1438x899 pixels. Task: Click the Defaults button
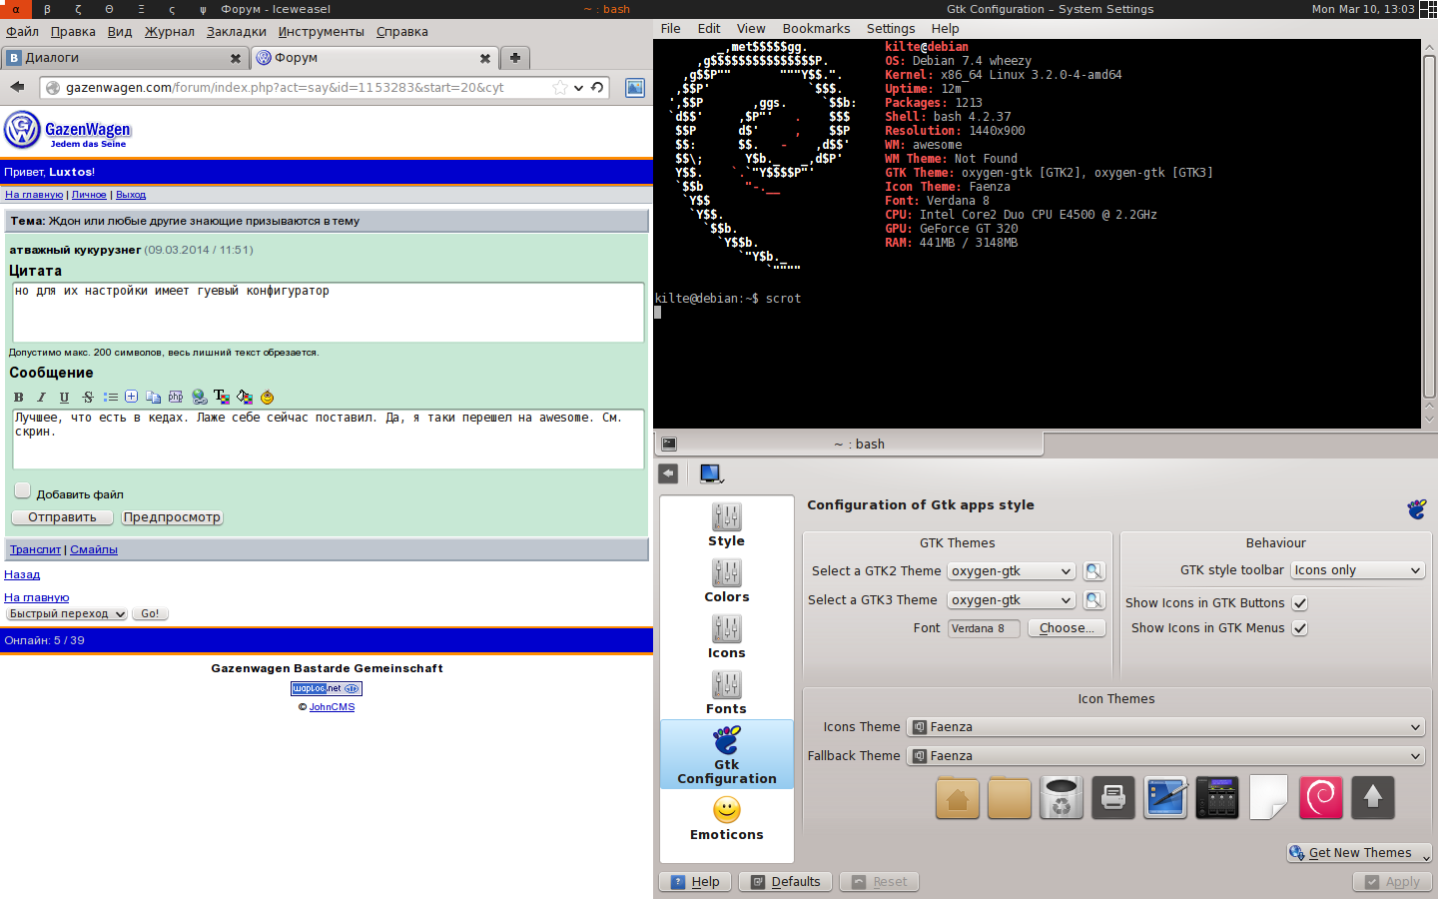tap(786, 882)
